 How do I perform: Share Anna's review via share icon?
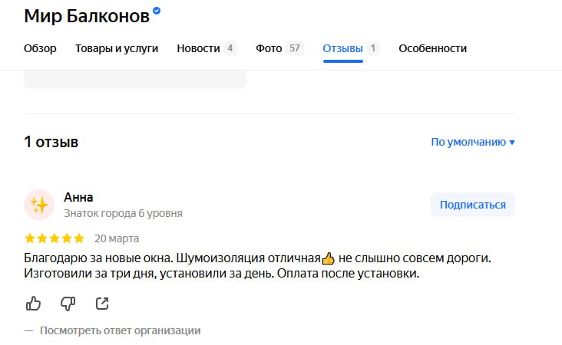(x=102, y=304)
